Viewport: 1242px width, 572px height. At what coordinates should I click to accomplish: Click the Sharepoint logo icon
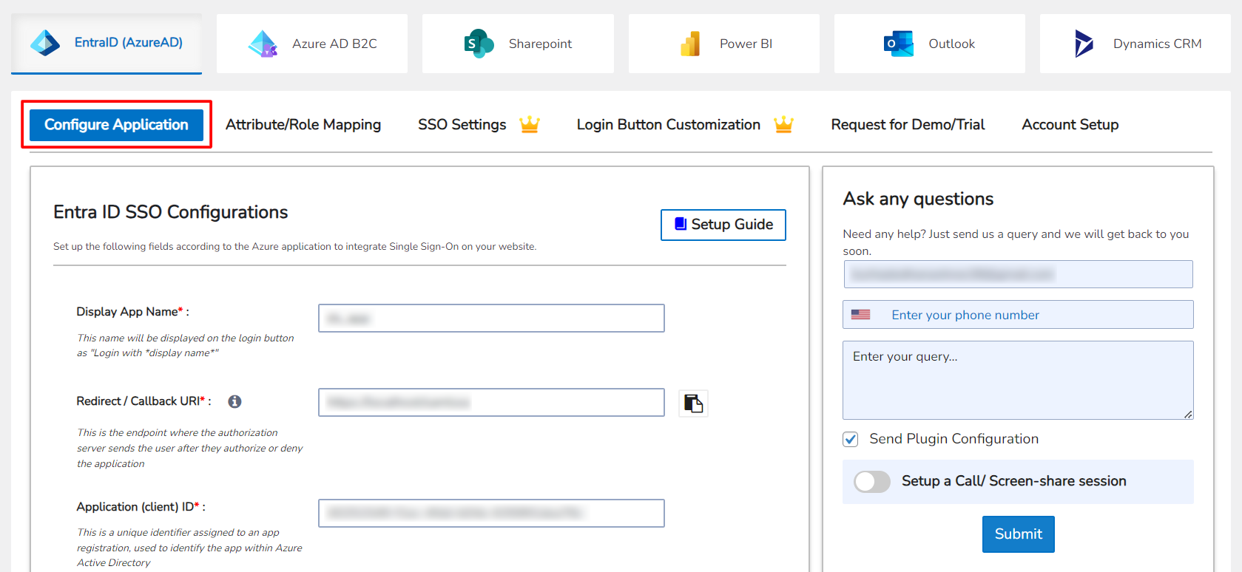coord(479,44)
